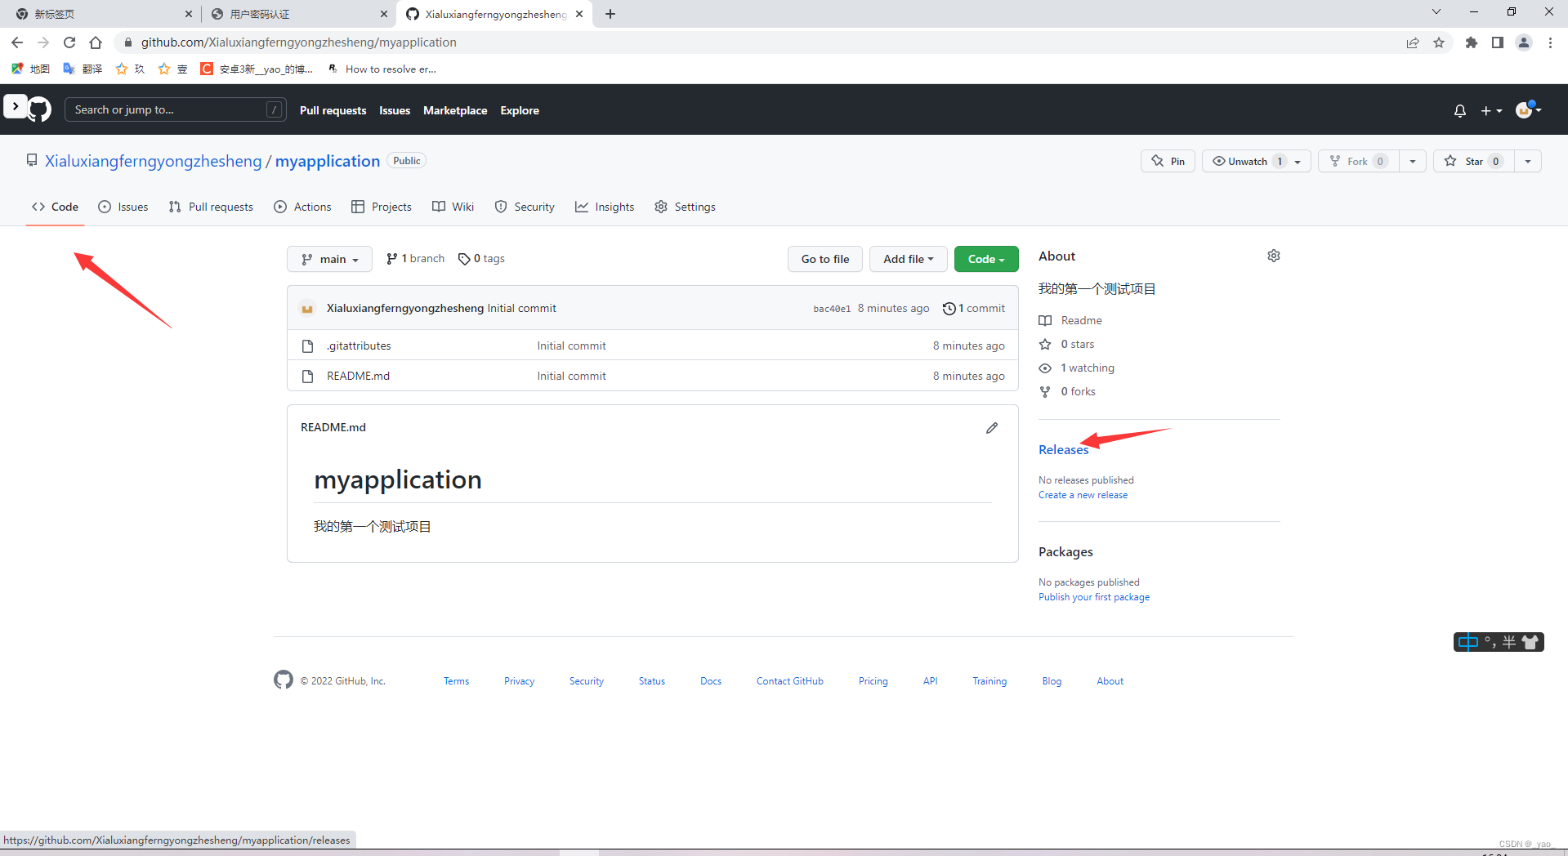Click Go to file button
Screen dimensions: 1568x856
(x=825, y=259)
